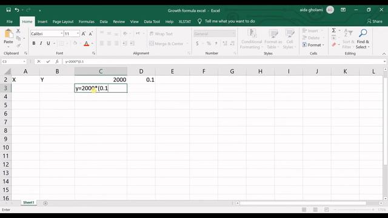388x218 pixels.
Task: Toggle Italic formatting
Action: 41,44
